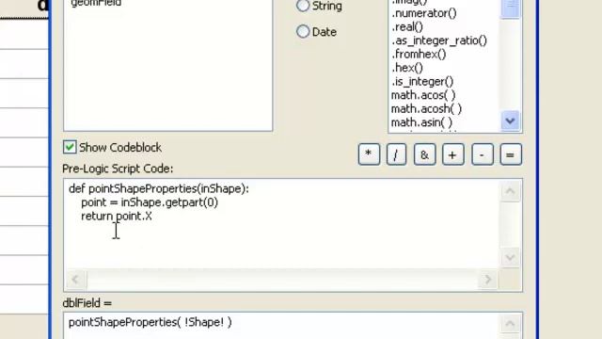
Task: Select .as_integer_ratio() function
Action: pyautogui.click(x=439, y=40)
